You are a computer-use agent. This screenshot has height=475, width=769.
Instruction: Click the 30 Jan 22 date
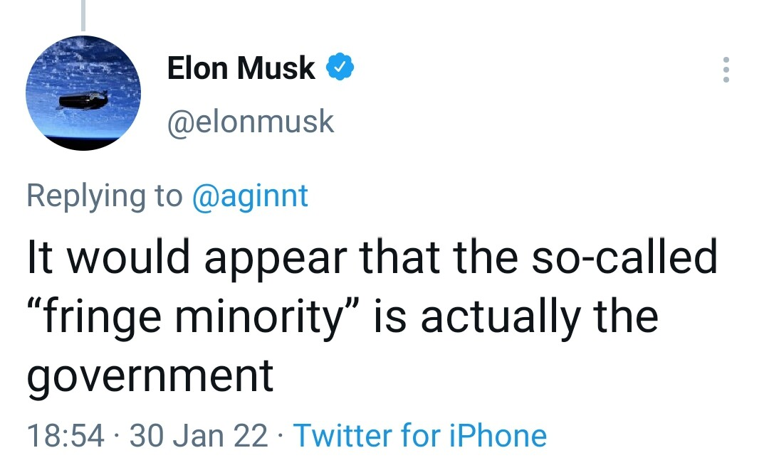199,434
